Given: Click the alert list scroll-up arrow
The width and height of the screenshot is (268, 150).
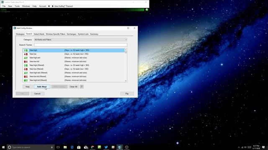Looking at the screenshot, I should (126, 50).
